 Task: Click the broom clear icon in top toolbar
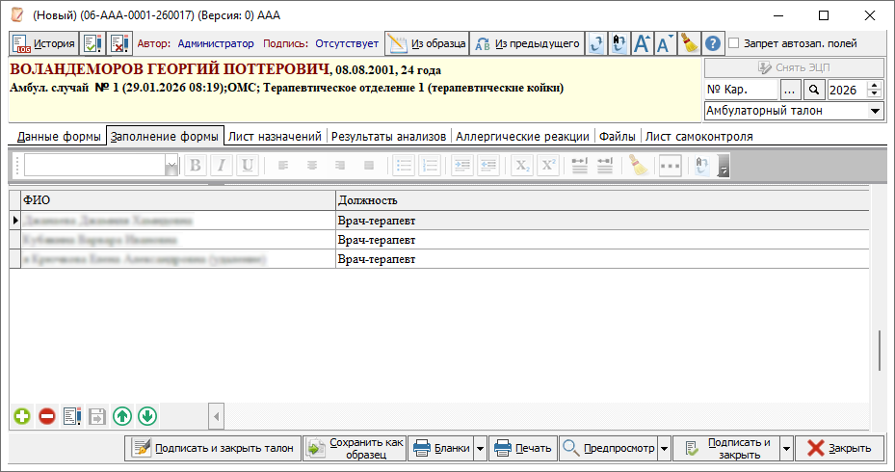point(690,44)
